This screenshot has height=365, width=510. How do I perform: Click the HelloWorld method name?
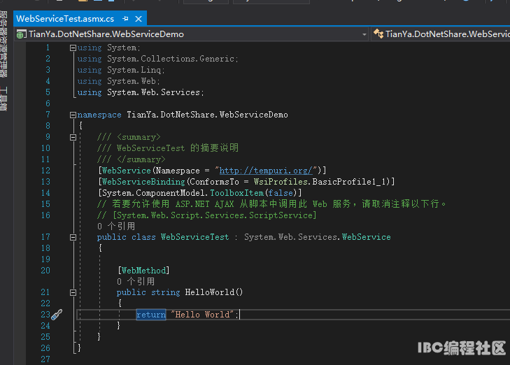point(209,292)
